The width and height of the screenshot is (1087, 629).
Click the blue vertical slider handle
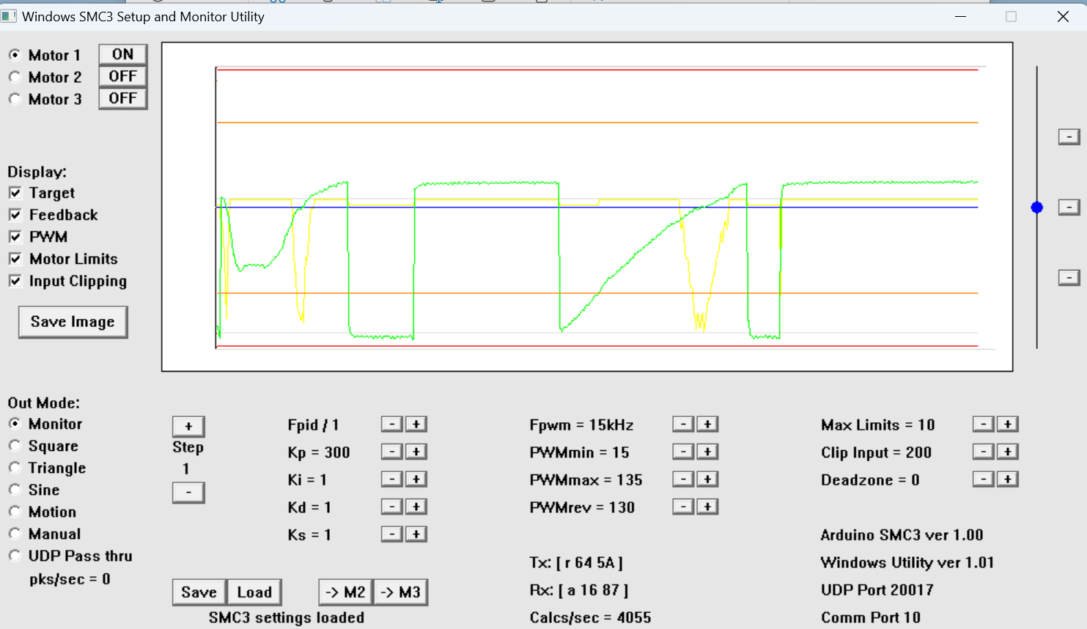(x=1036, y=207)
